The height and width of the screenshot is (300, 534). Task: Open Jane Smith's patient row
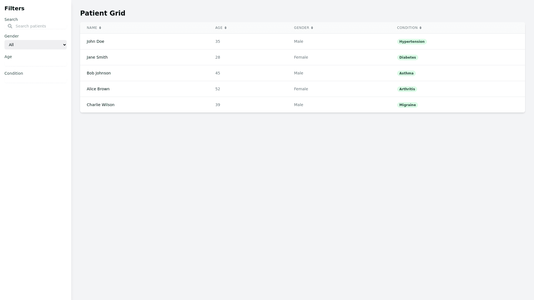point(97,57)
